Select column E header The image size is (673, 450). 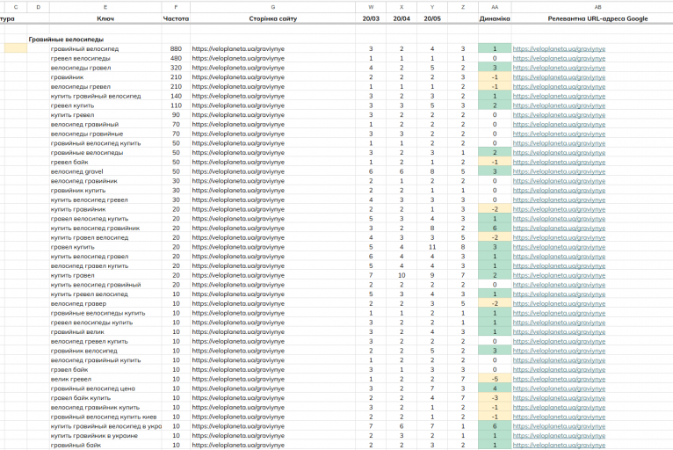[x=105, y=7]
